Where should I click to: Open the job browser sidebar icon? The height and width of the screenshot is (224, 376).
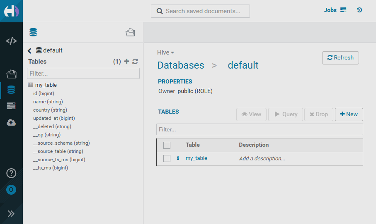coord(11,106)
